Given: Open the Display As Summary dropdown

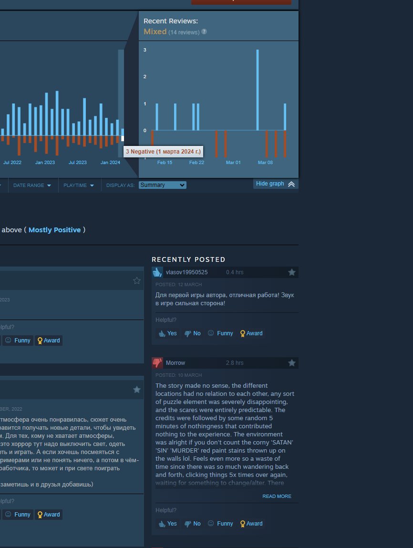Looking at the screenshot, I should (x=162, y=185).
